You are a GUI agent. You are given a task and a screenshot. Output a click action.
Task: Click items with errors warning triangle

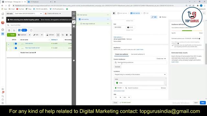coord(46,14)
